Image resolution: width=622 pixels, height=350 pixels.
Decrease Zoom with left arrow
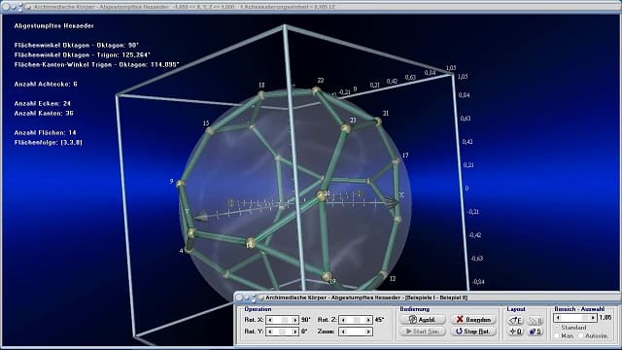[343, 332]
